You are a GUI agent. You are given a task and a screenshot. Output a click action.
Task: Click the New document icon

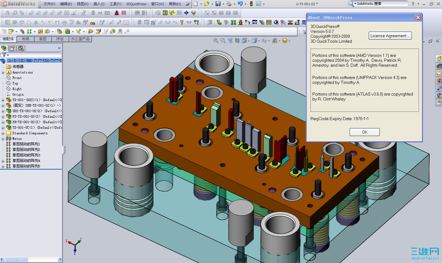(196, 4)
